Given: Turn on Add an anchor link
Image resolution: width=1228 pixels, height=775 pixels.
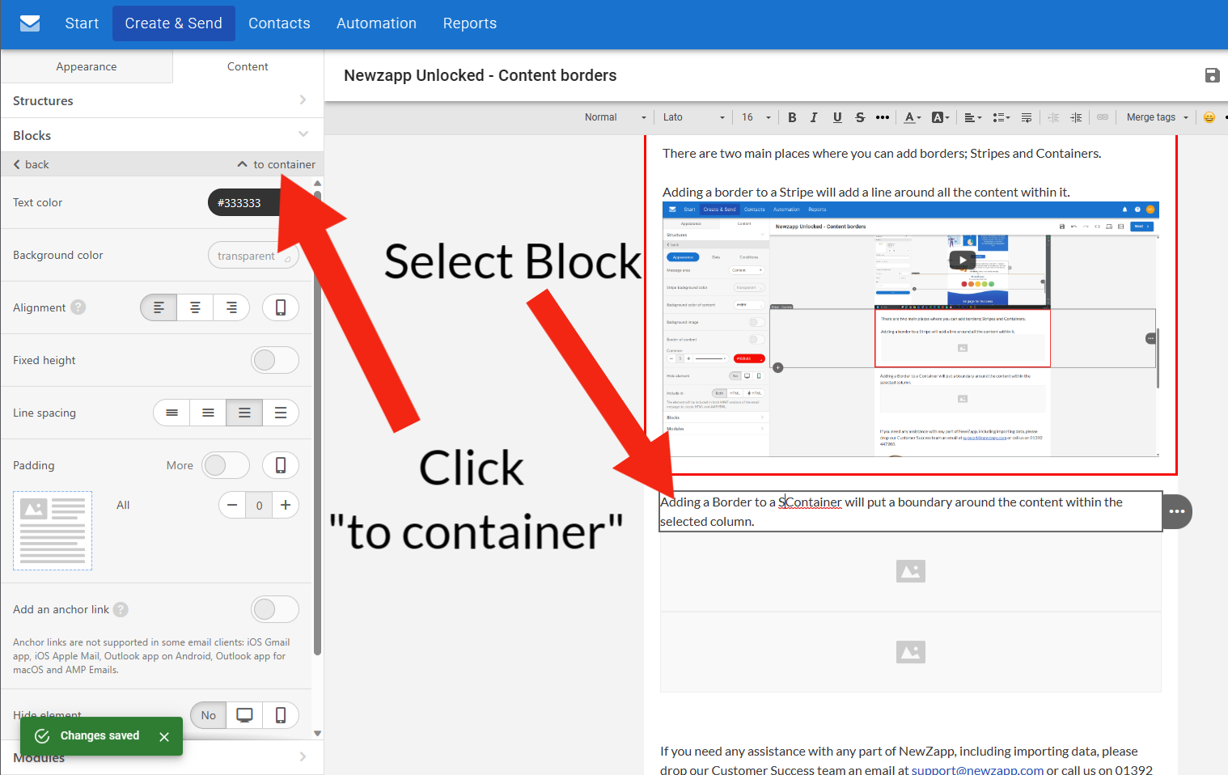Looking at the screenshot, I should tap(274, 609).
